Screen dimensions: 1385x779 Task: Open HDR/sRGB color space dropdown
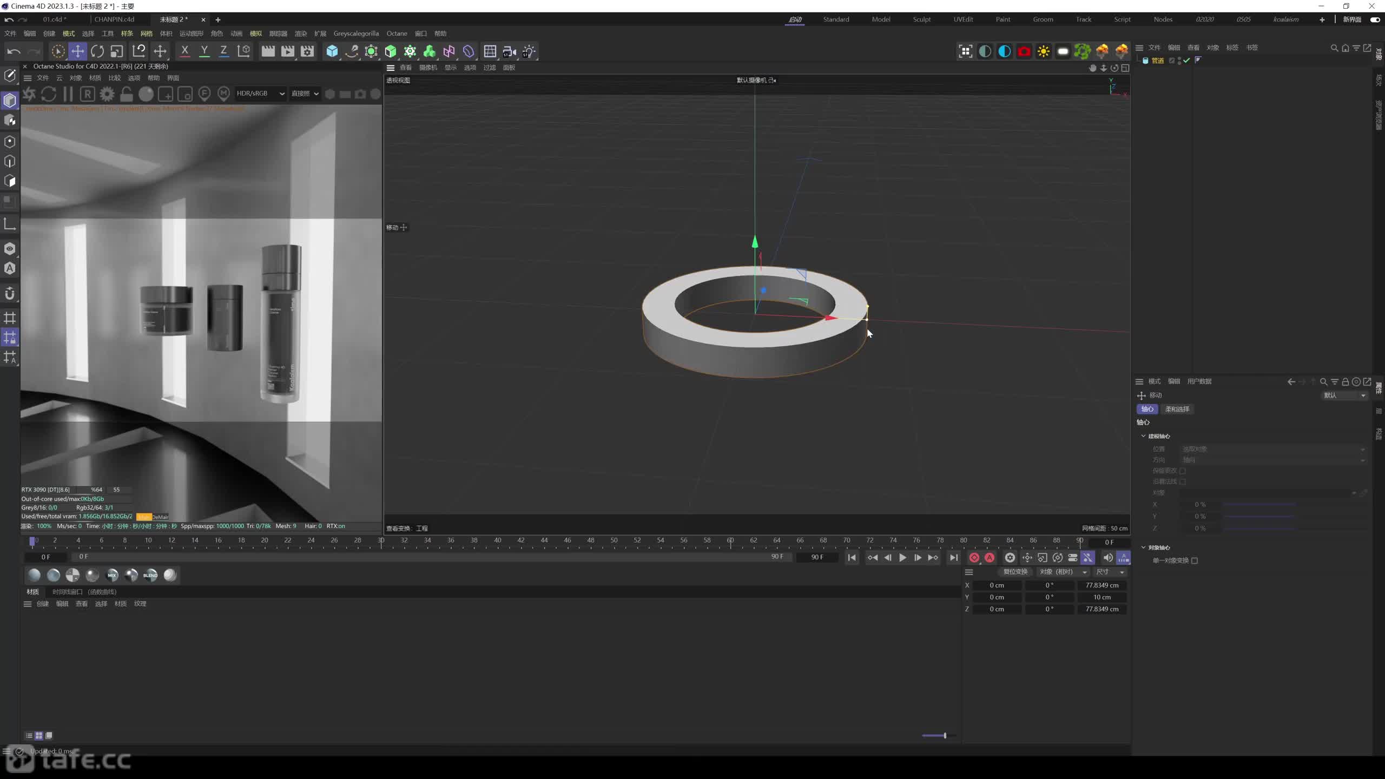coord(260,94)
